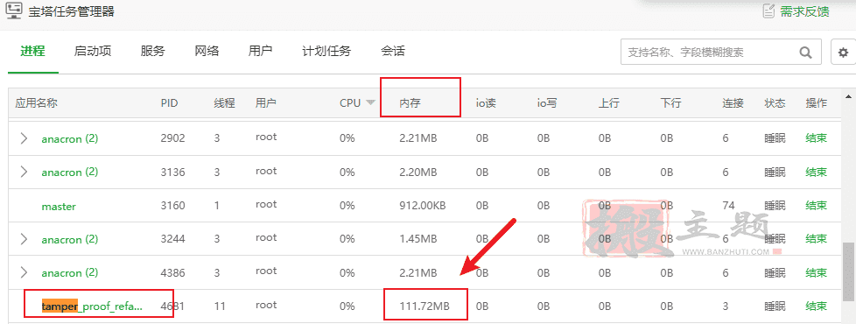Open the 网络 tab
The height and width of the screenshot is (324, 856).
pyautogui.click(x=207, y=52)
